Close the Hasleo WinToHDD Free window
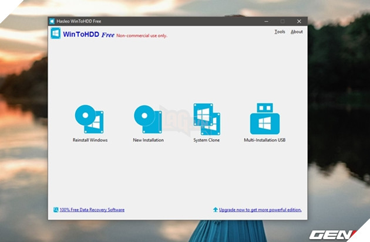 (x=298, y=21)
